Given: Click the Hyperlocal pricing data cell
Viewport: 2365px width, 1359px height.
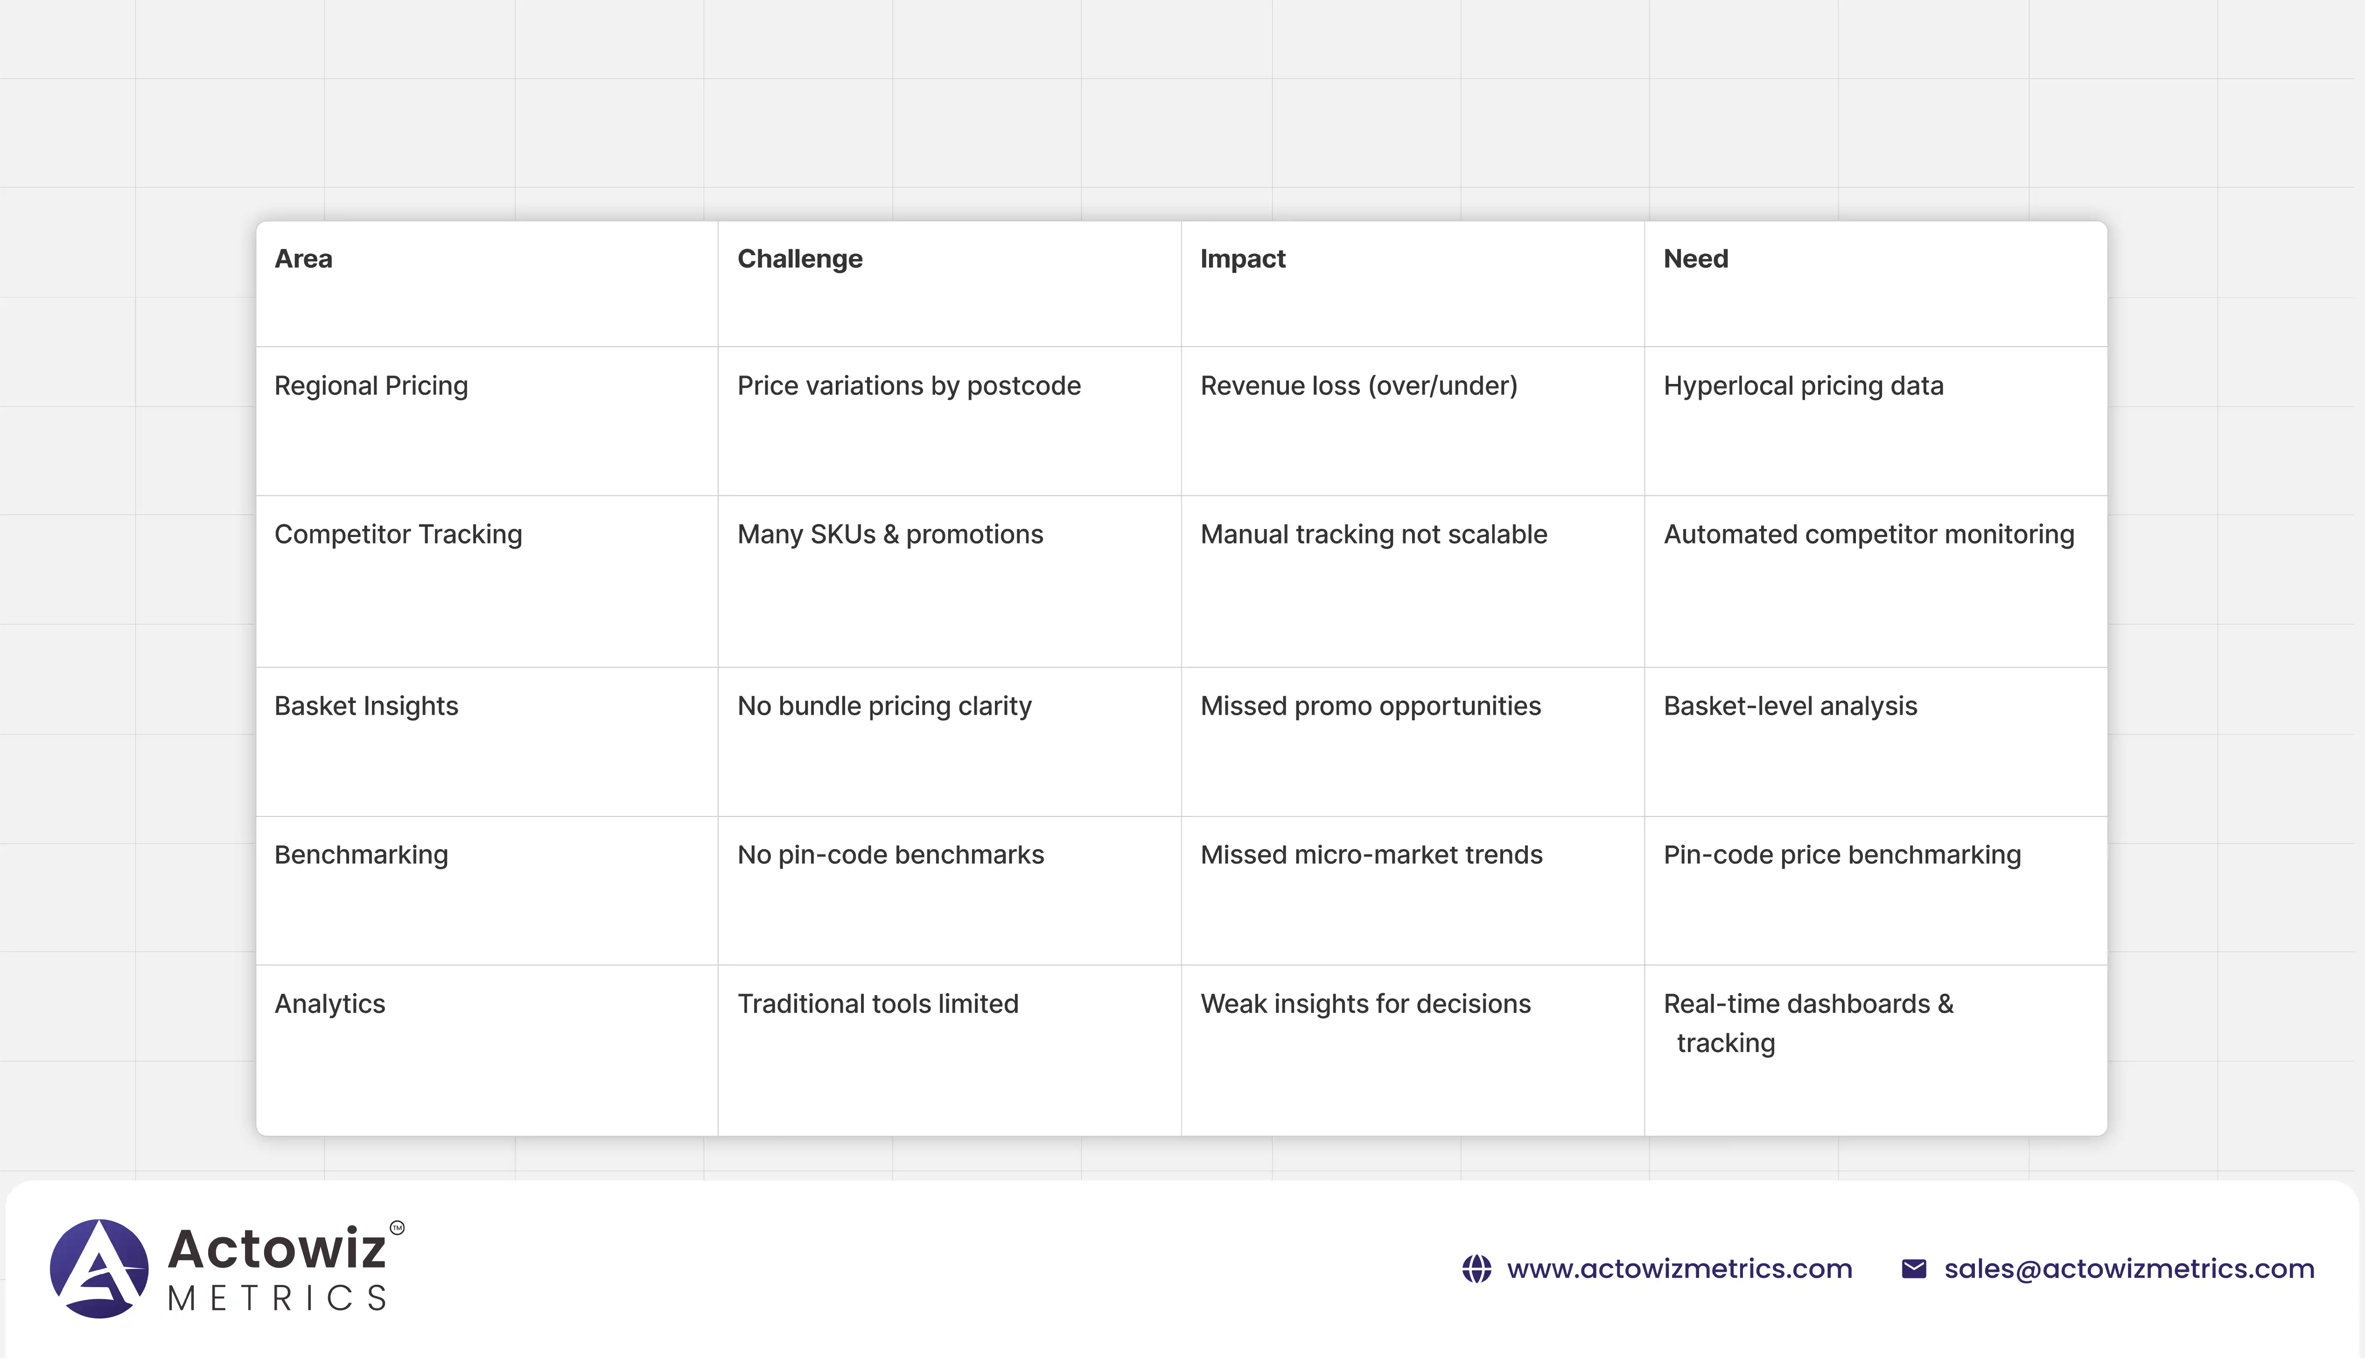Looking at the screenshot, I should [1802, 385].
